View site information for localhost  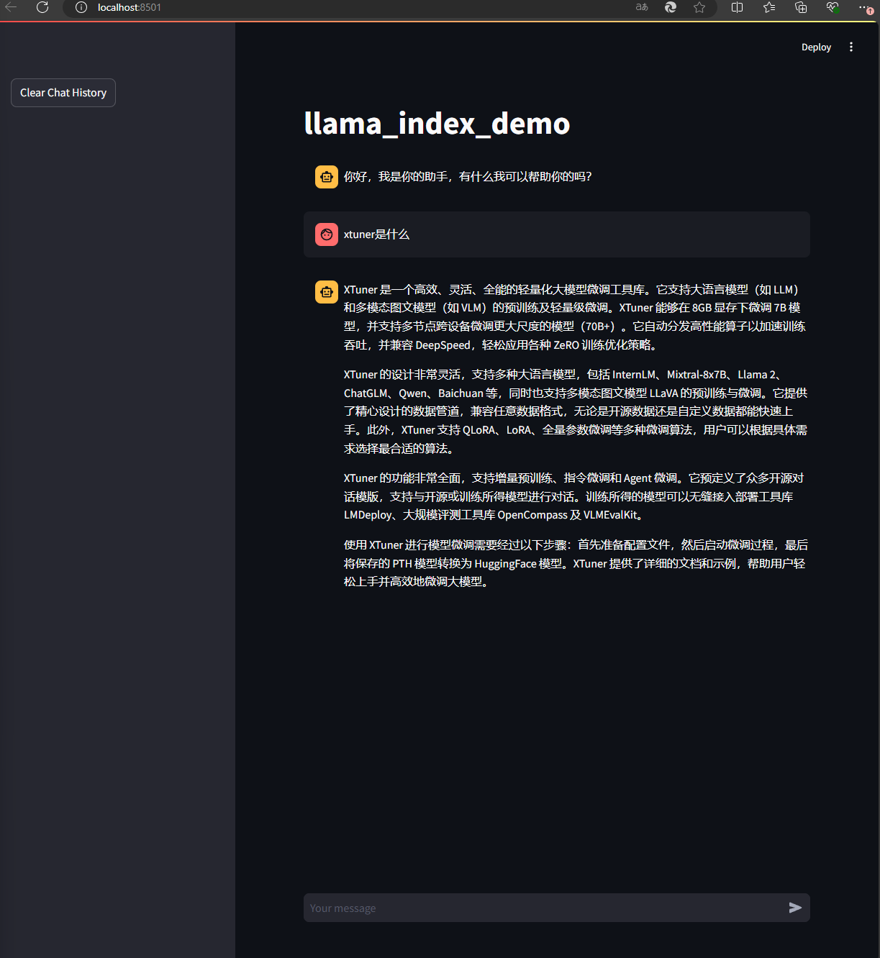click(80, 8)
